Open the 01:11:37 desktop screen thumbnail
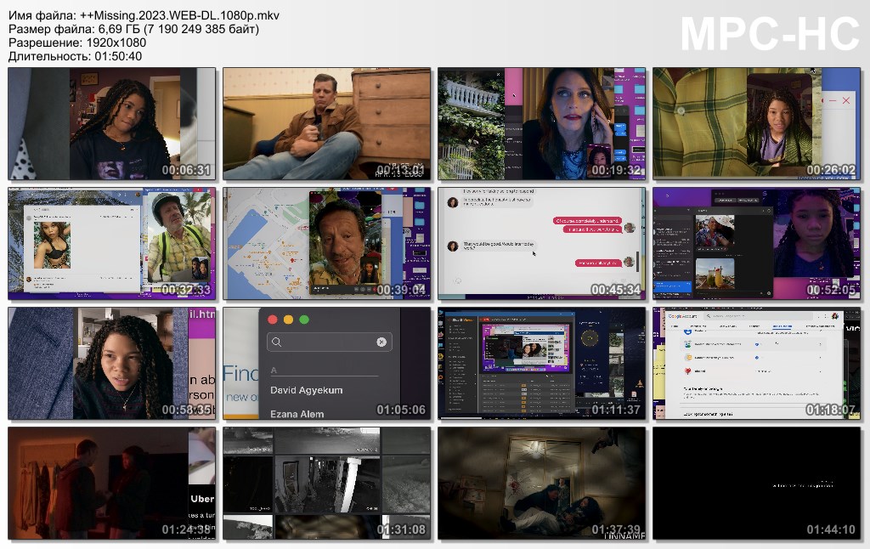This screenshot has width=870, height=549. pyautogui.click(x=542, y=364)
